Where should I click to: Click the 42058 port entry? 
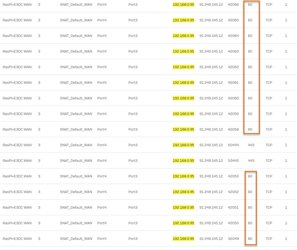pyautogui.click(x=233, y=129)
